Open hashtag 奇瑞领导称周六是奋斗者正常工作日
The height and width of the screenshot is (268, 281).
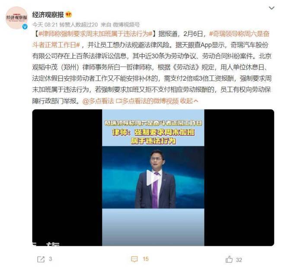click(151, 39)
